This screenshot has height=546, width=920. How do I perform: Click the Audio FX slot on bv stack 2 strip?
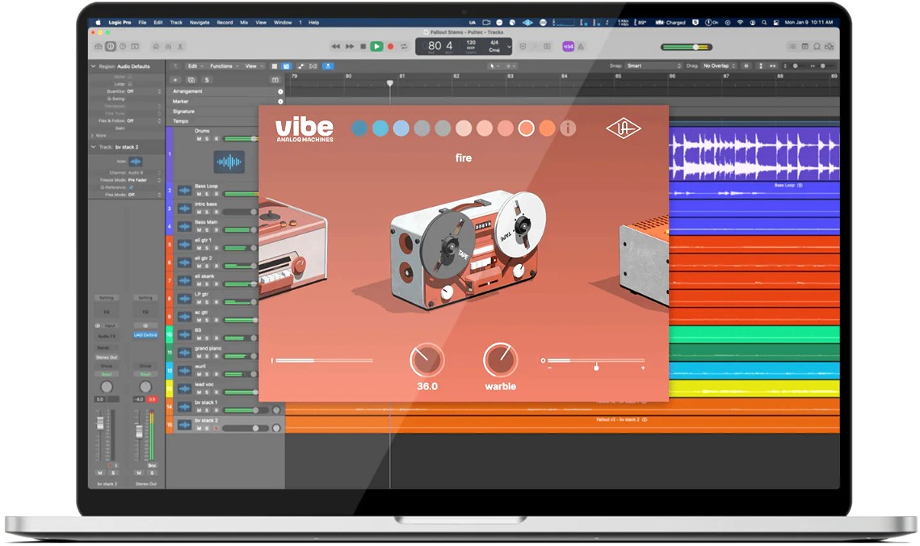click(107, 336)
